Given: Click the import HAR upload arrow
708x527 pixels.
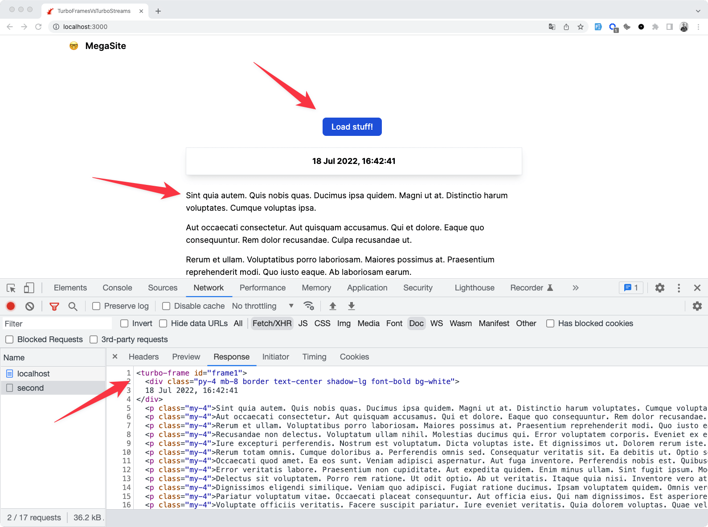Looking at the screenshot, I should click(x=333, y=306).
